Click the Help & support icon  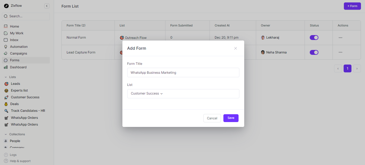point(6,161)
